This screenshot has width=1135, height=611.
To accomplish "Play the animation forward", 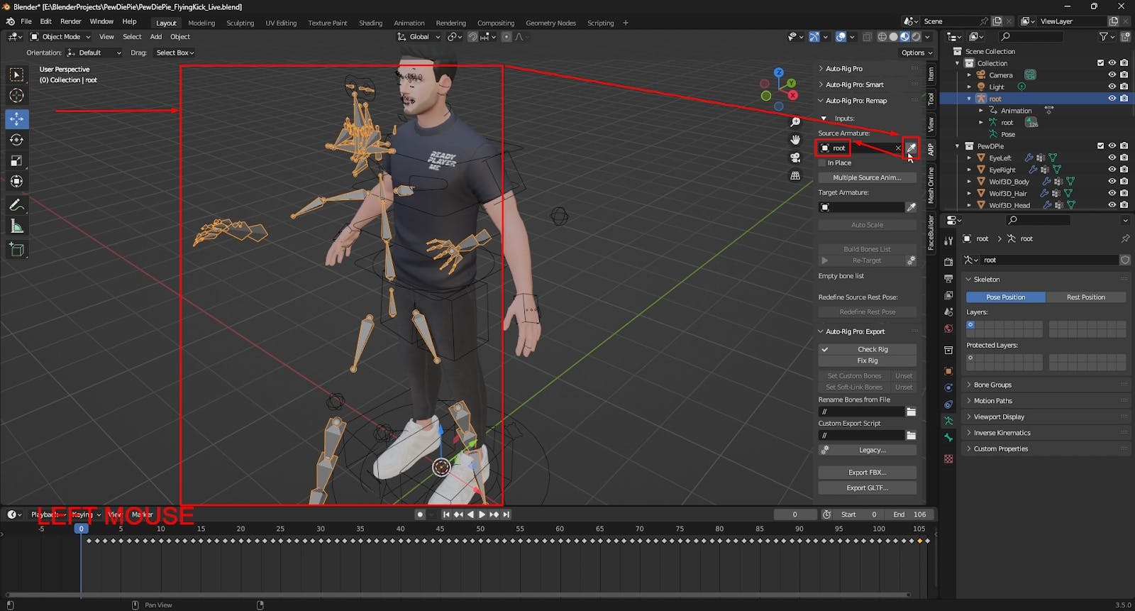I will (x=482, y=514).
